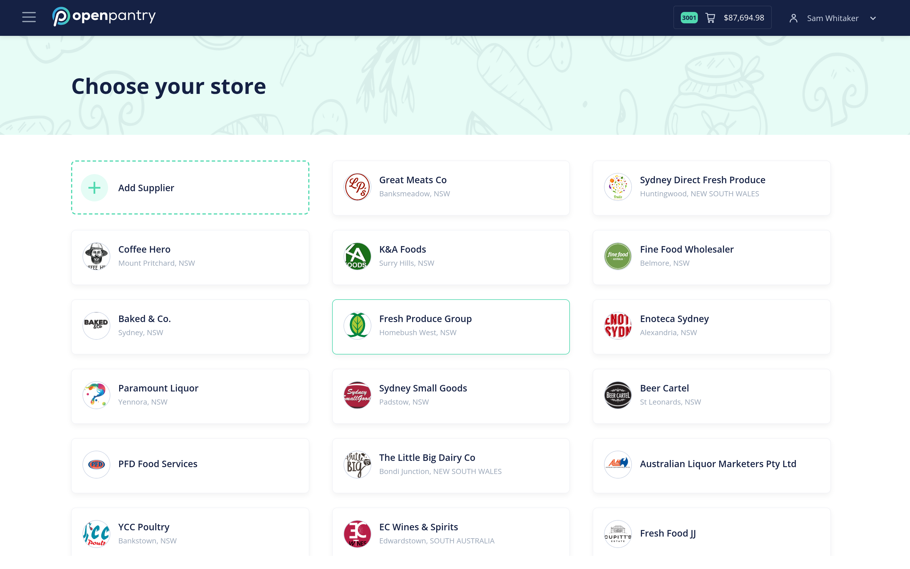The height and width of the screenshot is (569, 910).
Task: Click The Little Big Dairy Co name
Action: 427,457
